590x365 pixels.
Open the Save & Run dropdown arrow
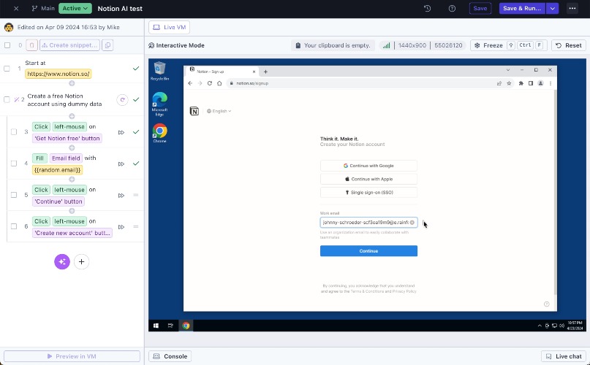(x=552, y=8)
